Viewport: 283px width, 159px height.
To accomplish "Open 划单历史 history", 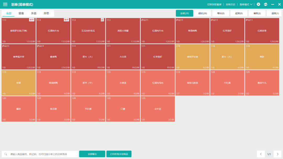I will click(231, 4).
